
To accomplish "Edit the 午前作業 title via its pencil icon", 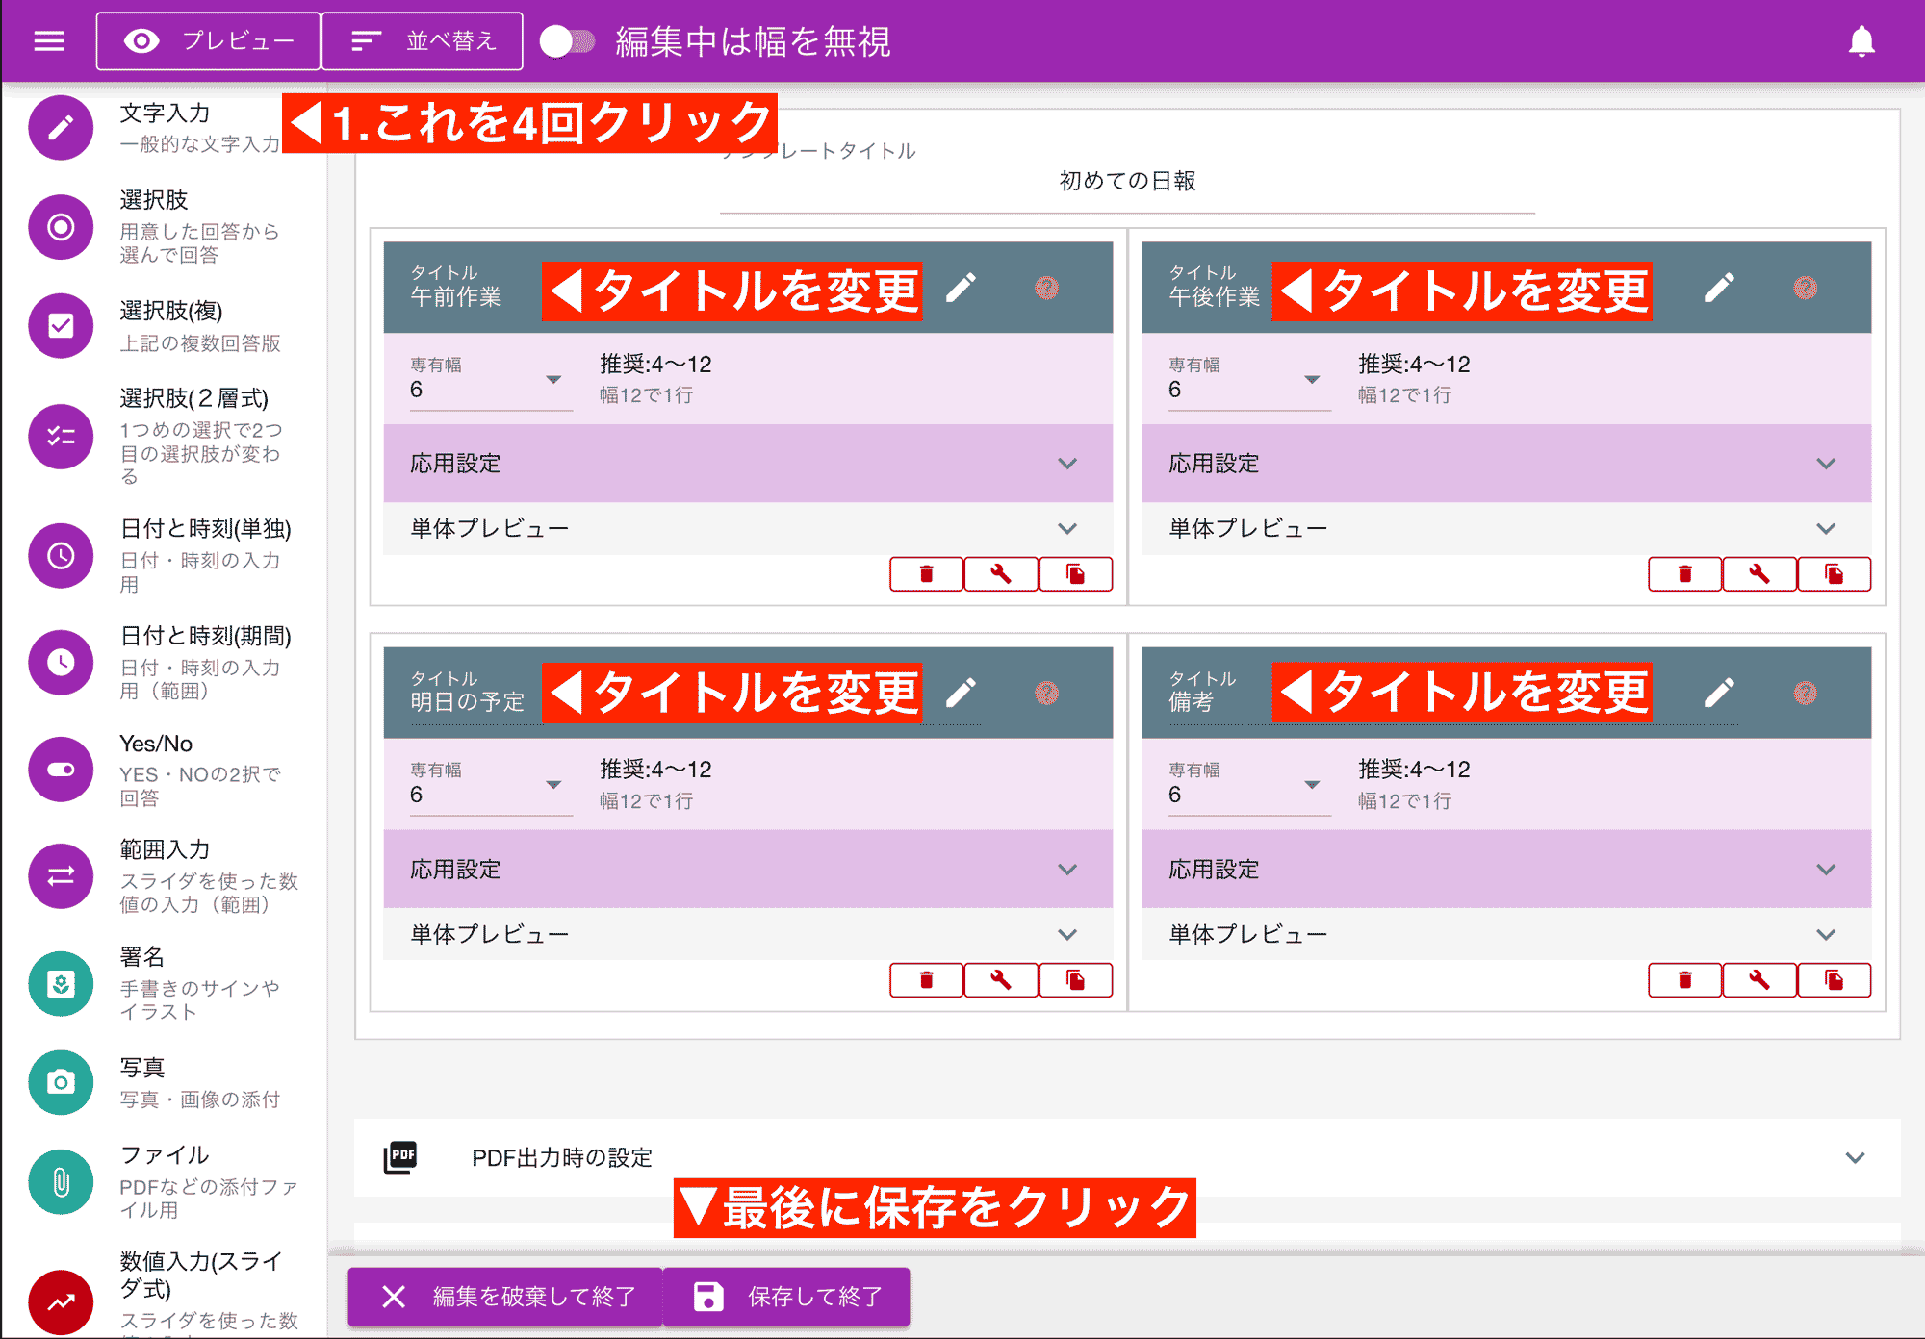I will (962, 288).
